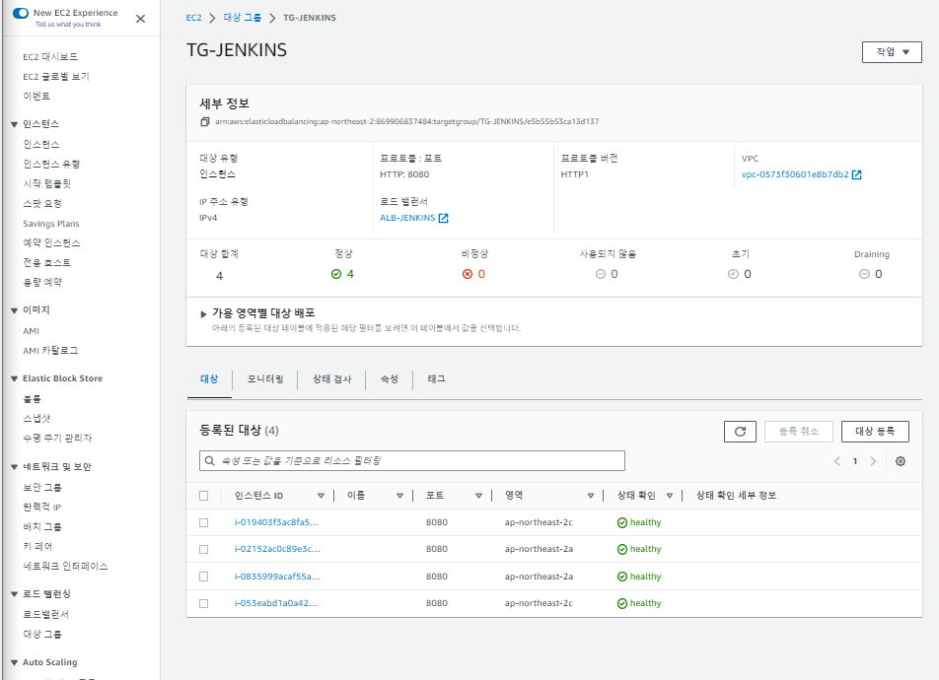Open AMI 카탈로그 in sidebar
Image resolution: width=939 pixels, height=680 pixels.
pyautogui.click(x=50, y=351)
